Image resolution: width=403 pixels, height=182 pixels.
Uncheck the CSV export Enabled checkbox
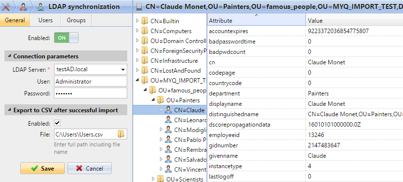pos(57,123)
